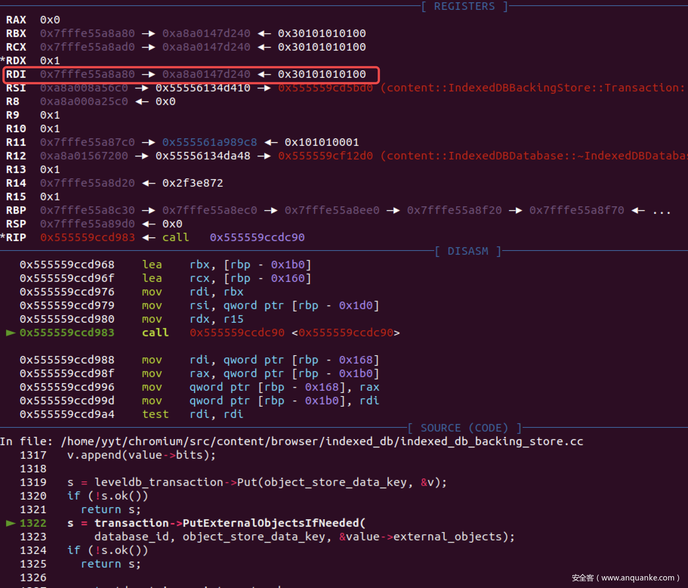Click the asterisk change marker before RDX
688x588 pixels.
3,60
